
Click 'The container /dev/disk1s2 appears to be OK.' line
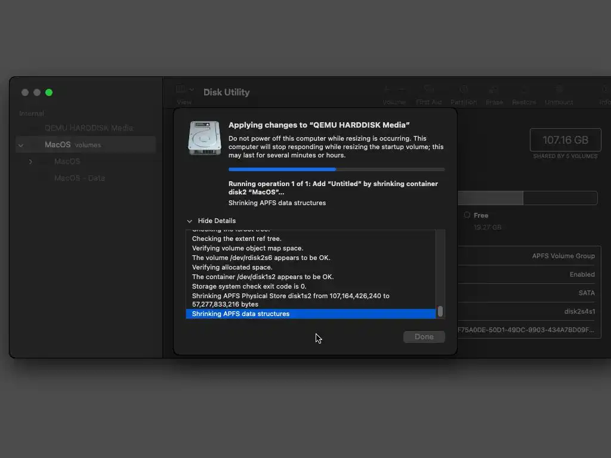coord(263,277)
